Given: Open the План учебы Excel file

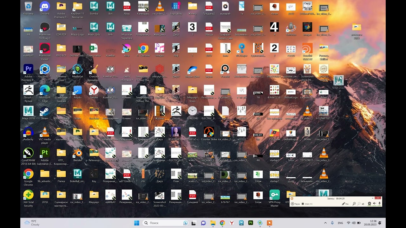Looking at the screenshot, I should (94, 50).
